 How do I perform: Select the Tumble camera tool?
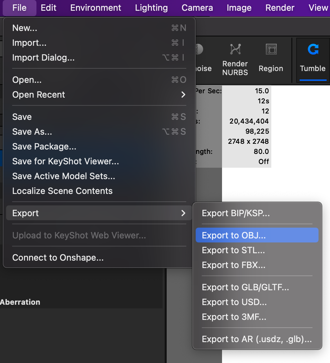pyautogui.click(x=312, y=59)
